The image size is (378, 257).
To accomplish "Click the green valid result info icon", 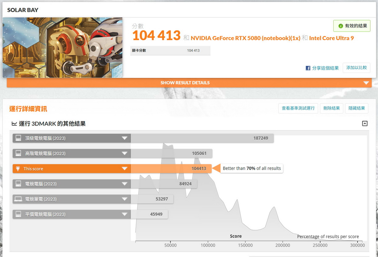I will 341,26.
